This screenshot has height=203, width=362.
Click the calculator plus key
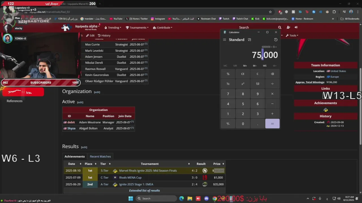(272, 114)
